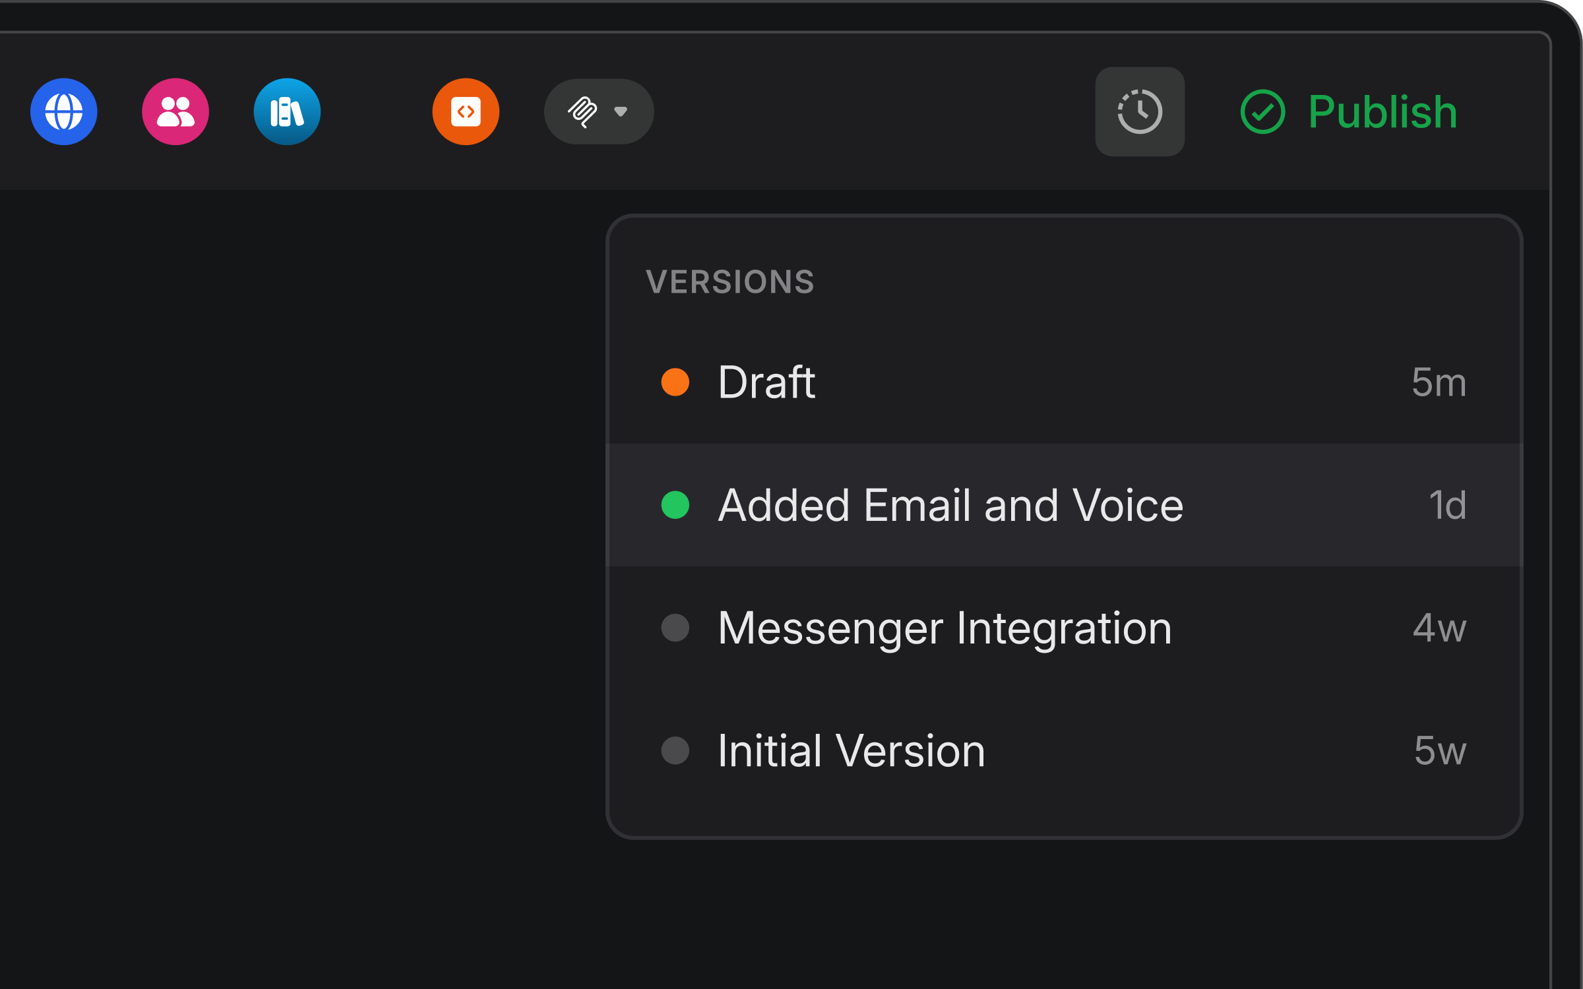This screenshot has width=1583, height=989.
Task: Click the orange status dot next to Draft
Action: (x=674, y=381)
